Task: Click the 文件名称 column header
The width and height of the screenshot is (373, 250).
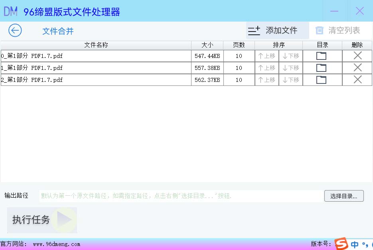Action: pyautogui.click(x=96, y=45)
